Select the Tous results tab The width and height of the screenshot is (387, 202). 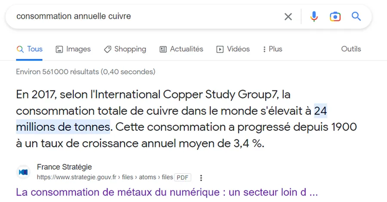pos(29,49)
